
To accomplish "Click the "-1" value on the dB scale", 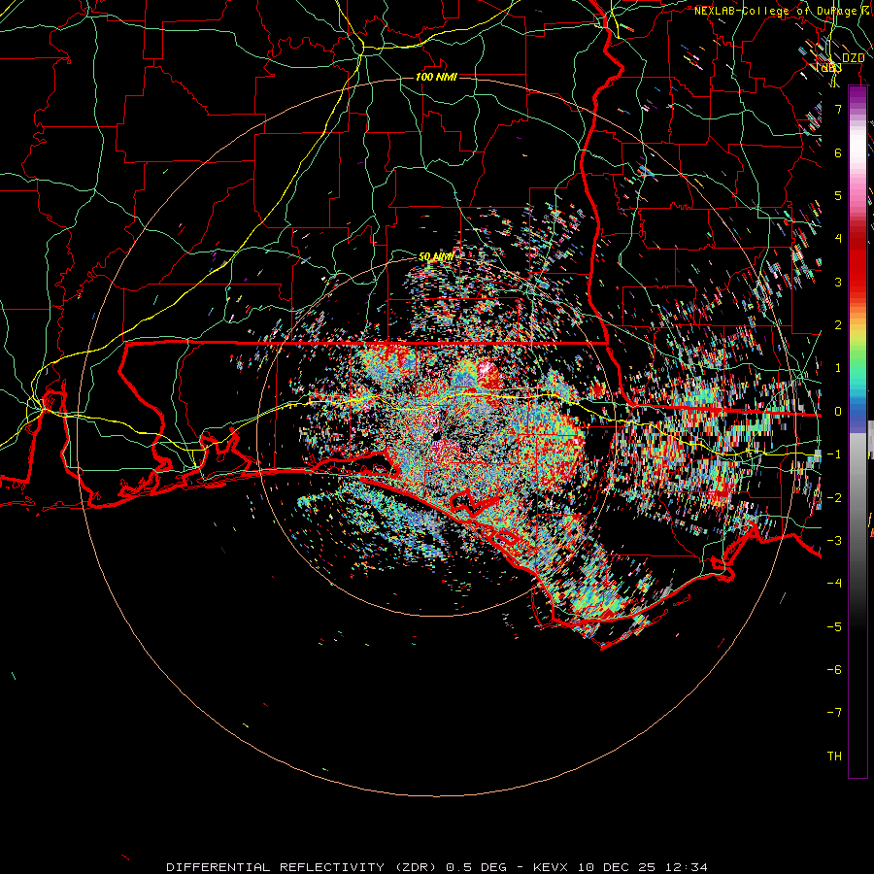I will [834, 454].
